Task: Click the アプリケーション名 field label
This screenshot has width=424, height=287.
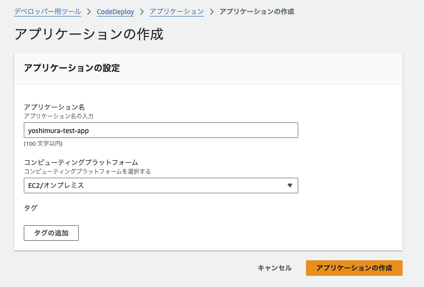Action: (54, 107)
